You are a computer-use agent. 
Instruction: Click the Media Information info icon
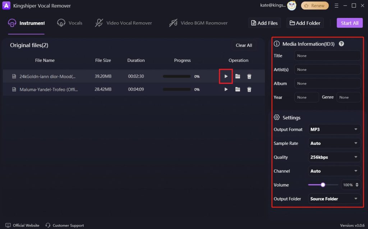point(277,44)
